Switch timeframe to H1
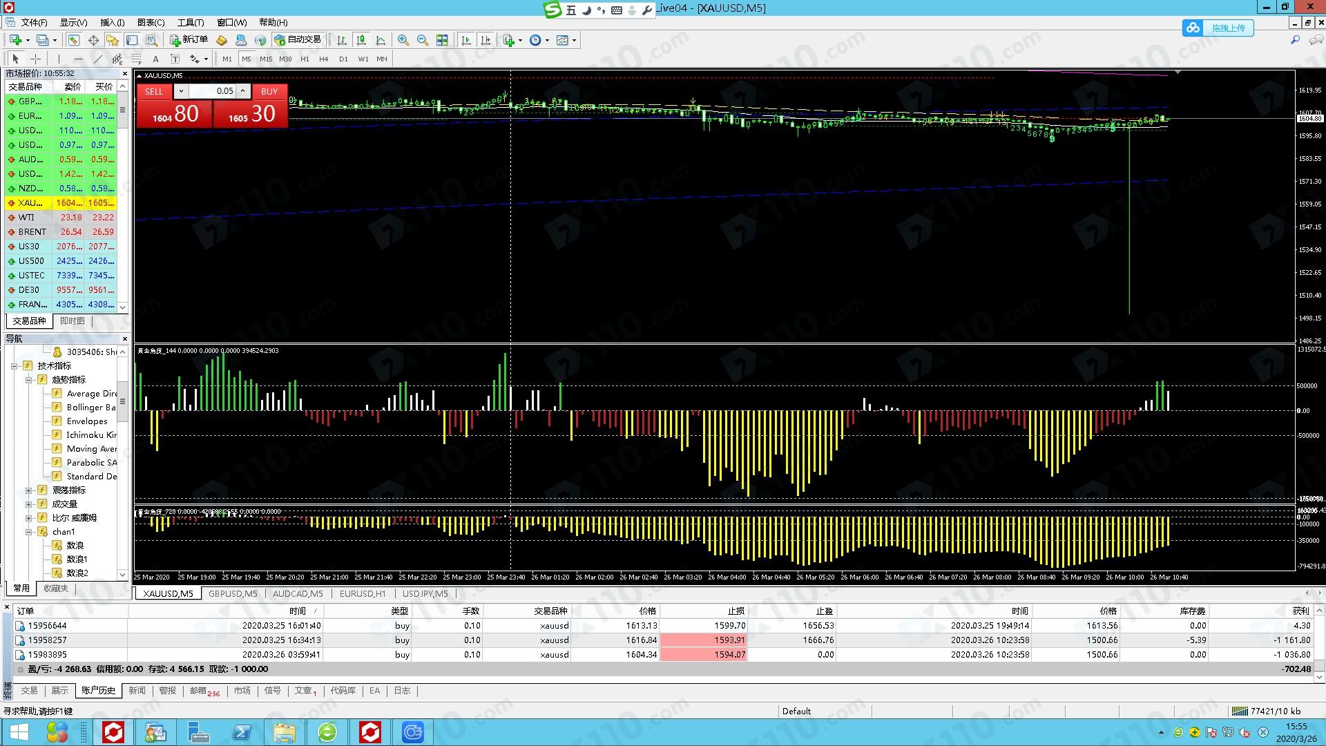 [x=305, y=59]
